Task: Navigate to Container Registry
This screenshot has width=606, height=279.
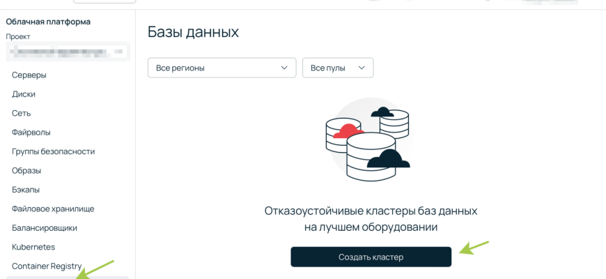Action: (x=47, y=266)
